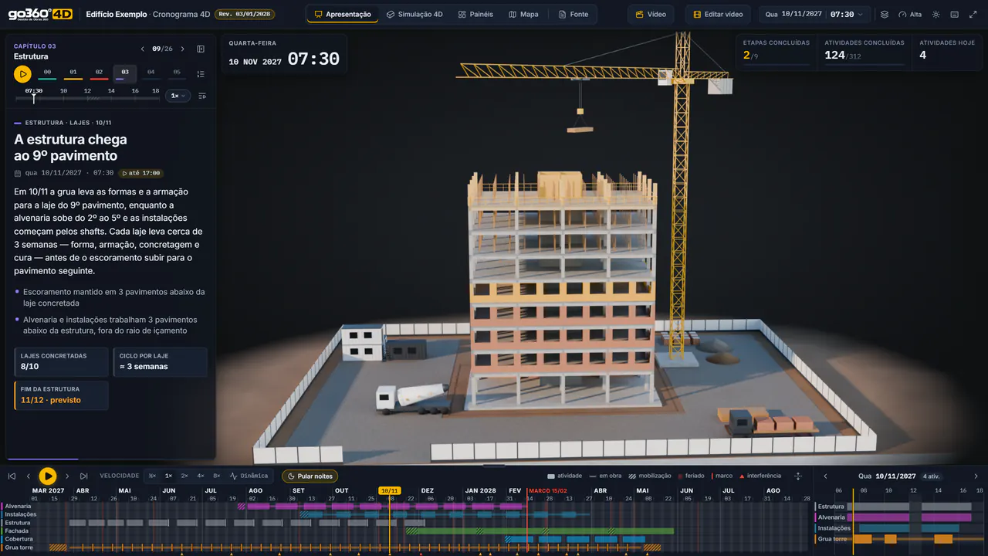Toggle the Pular noites option
Viewport: 988px width, 556px height.
[310, 476]
